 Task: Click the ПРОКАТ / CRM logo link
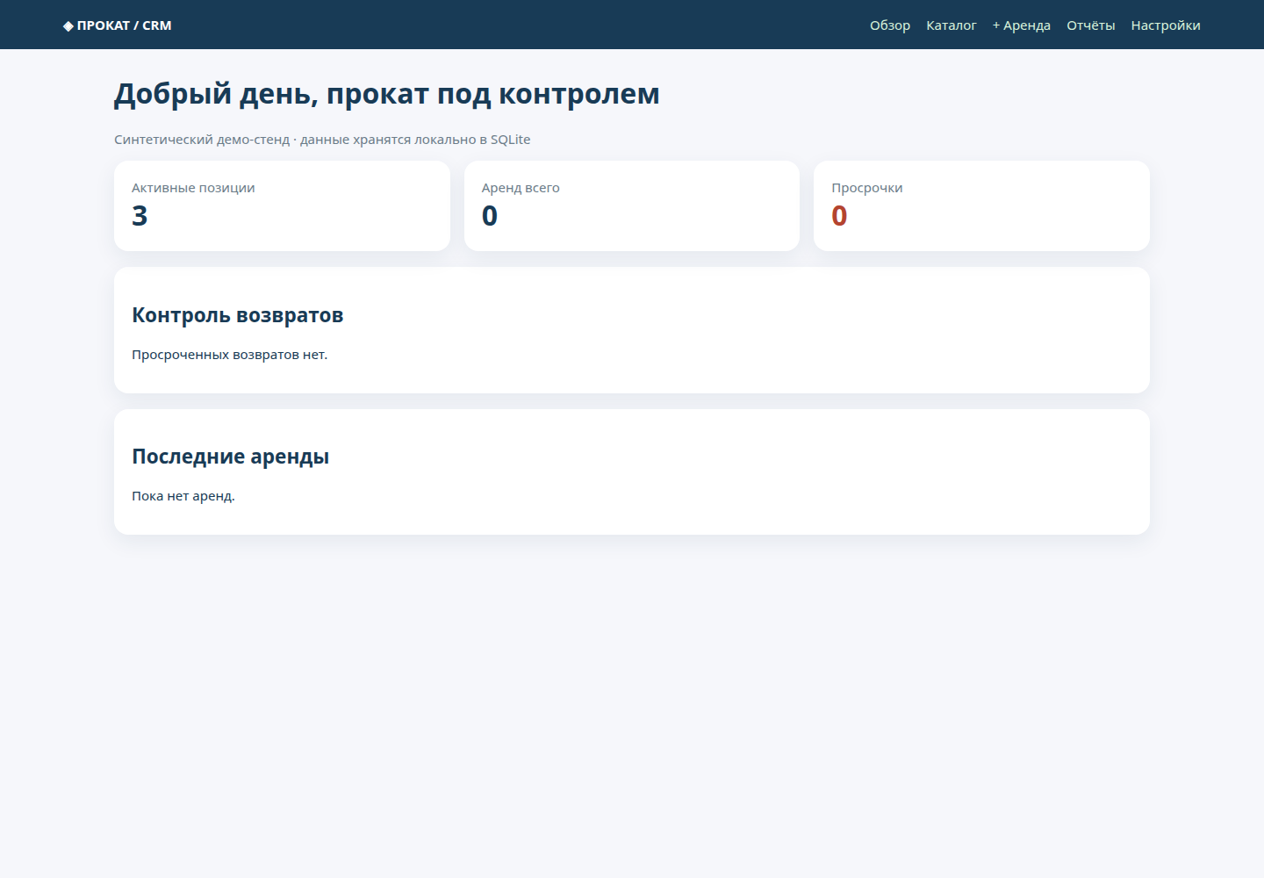118,25
